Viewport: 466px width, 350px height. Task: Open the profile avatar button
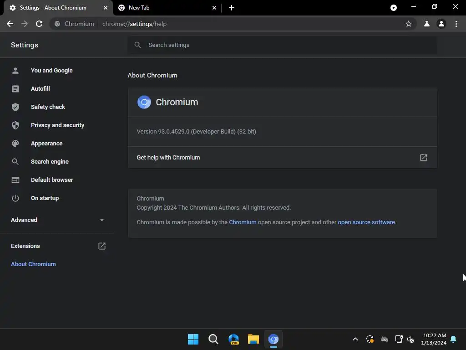[x=441, y=24]
